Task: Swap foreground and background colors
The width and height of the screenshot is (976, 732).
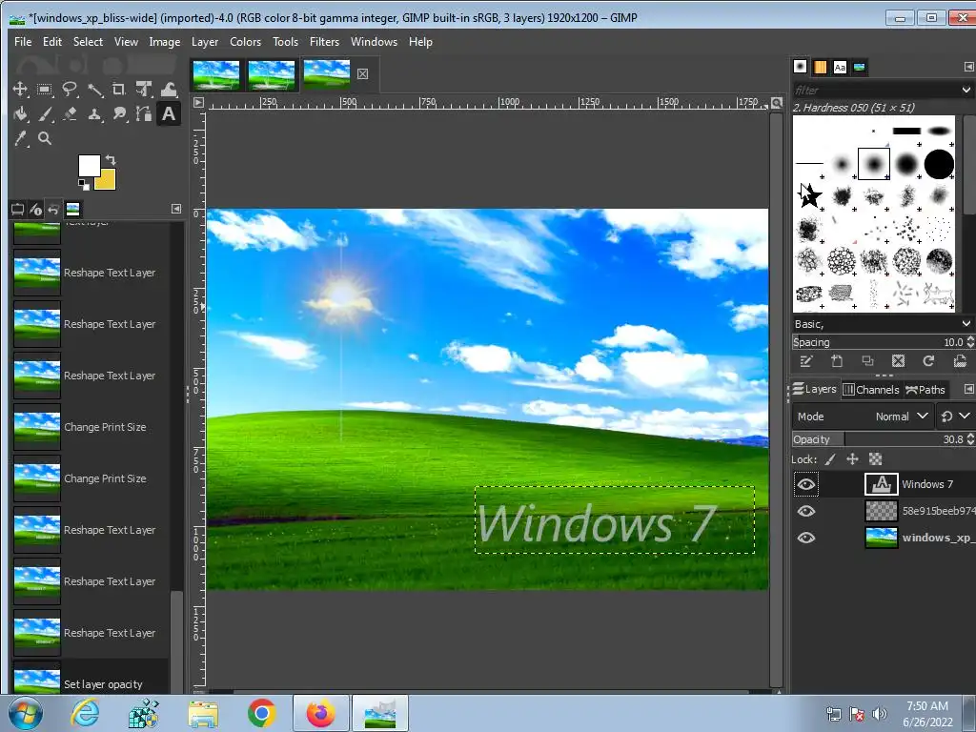Action: point(111,159)
